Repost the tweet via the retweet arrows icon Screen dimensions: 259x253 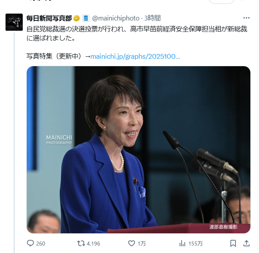[81, 244]
